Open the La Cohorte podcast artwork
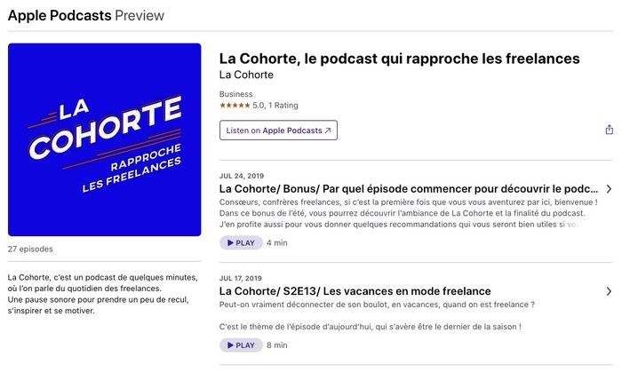Image resolution: width=622 pixels, height=372 pixels. [x=104, y=139]
